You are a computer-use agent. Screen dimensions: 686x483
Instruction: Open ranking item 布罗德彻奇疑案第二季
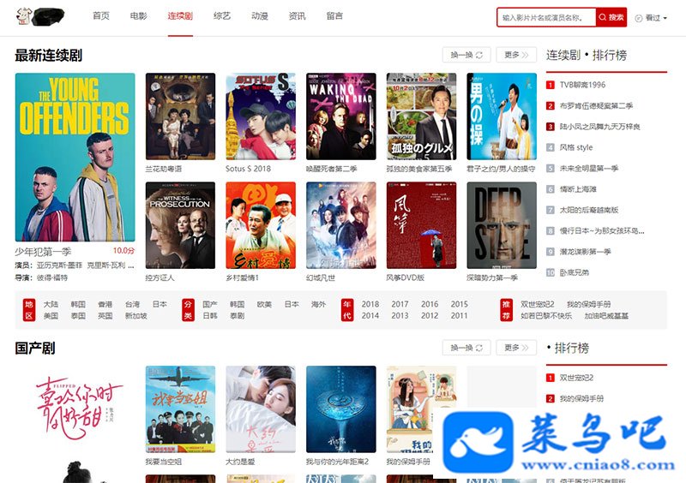pyautogui.click(x=596, y=106)
